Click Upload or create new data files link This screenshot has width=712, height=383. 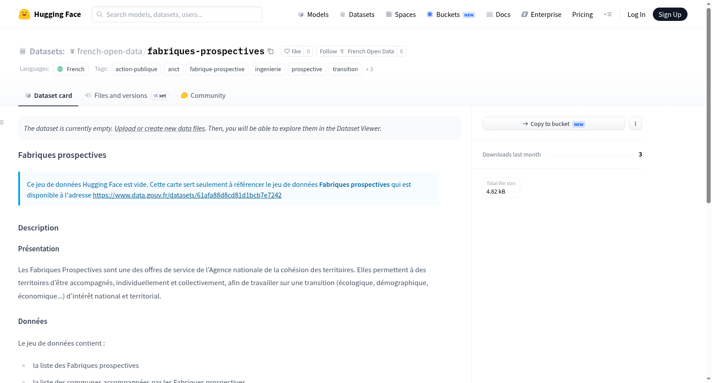[x=160, y=129]
